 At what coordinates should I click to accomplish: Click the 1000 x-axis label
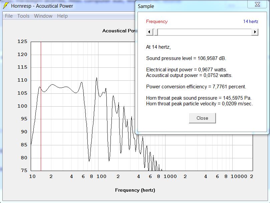pos(170,177)
